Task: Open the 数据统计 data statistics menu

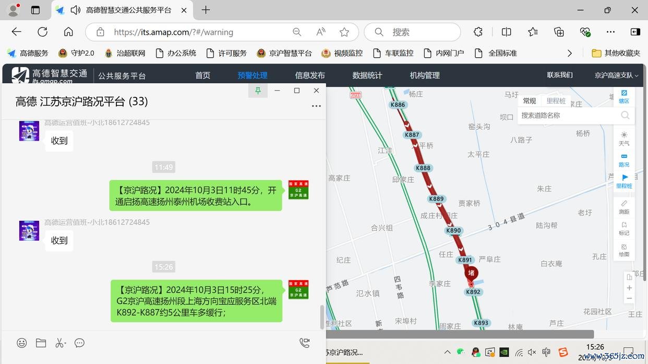Action: pyautogui.click(x=367, y=76)
